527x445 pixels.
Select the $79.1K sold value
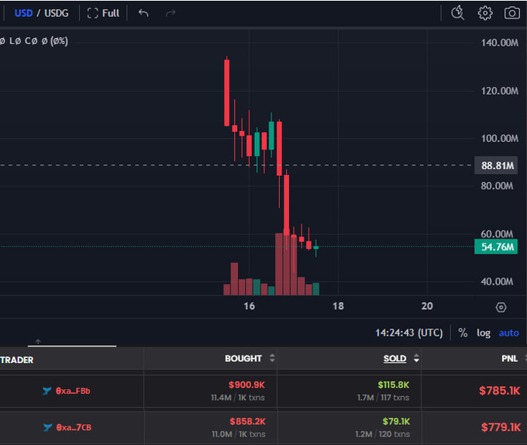pos(396,422)
